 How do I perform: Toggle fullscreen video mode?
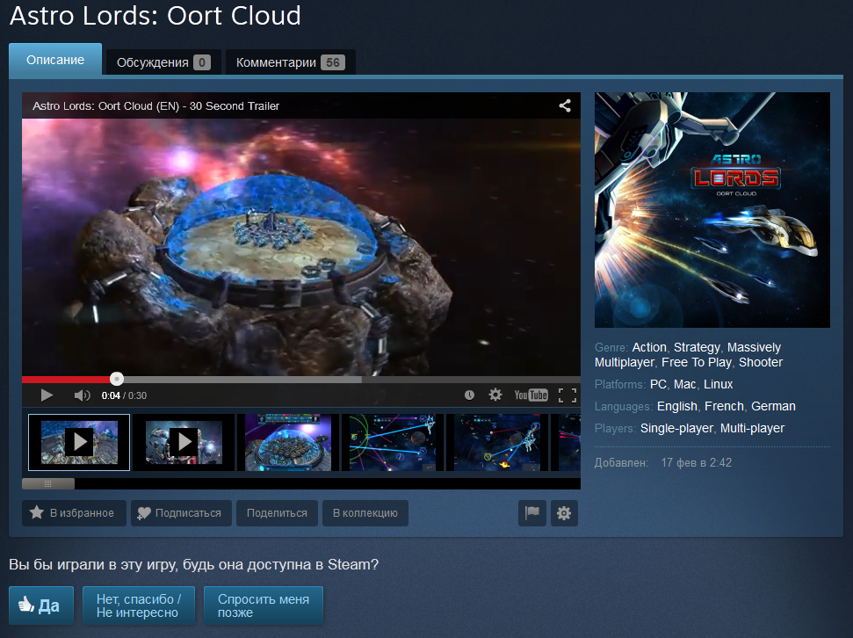(567, 395)
